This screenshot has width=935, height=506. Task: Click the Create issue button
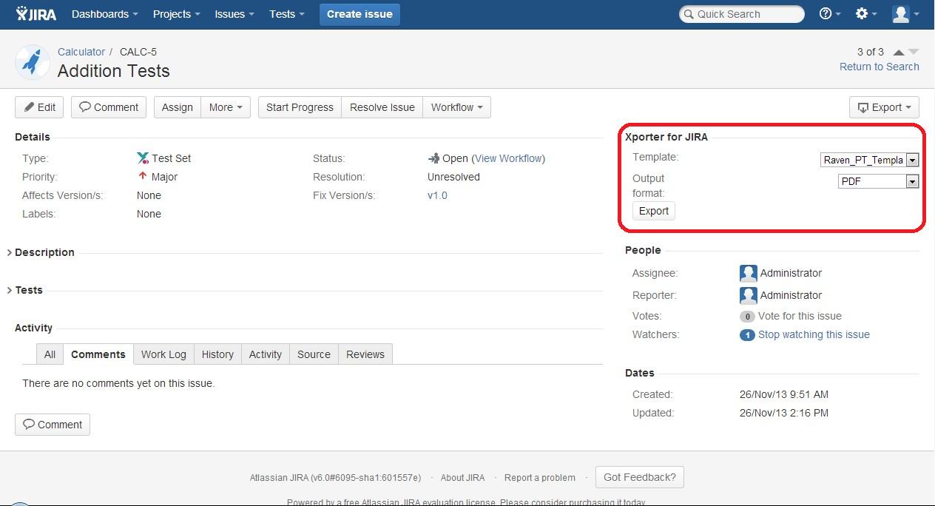point(360,14)
